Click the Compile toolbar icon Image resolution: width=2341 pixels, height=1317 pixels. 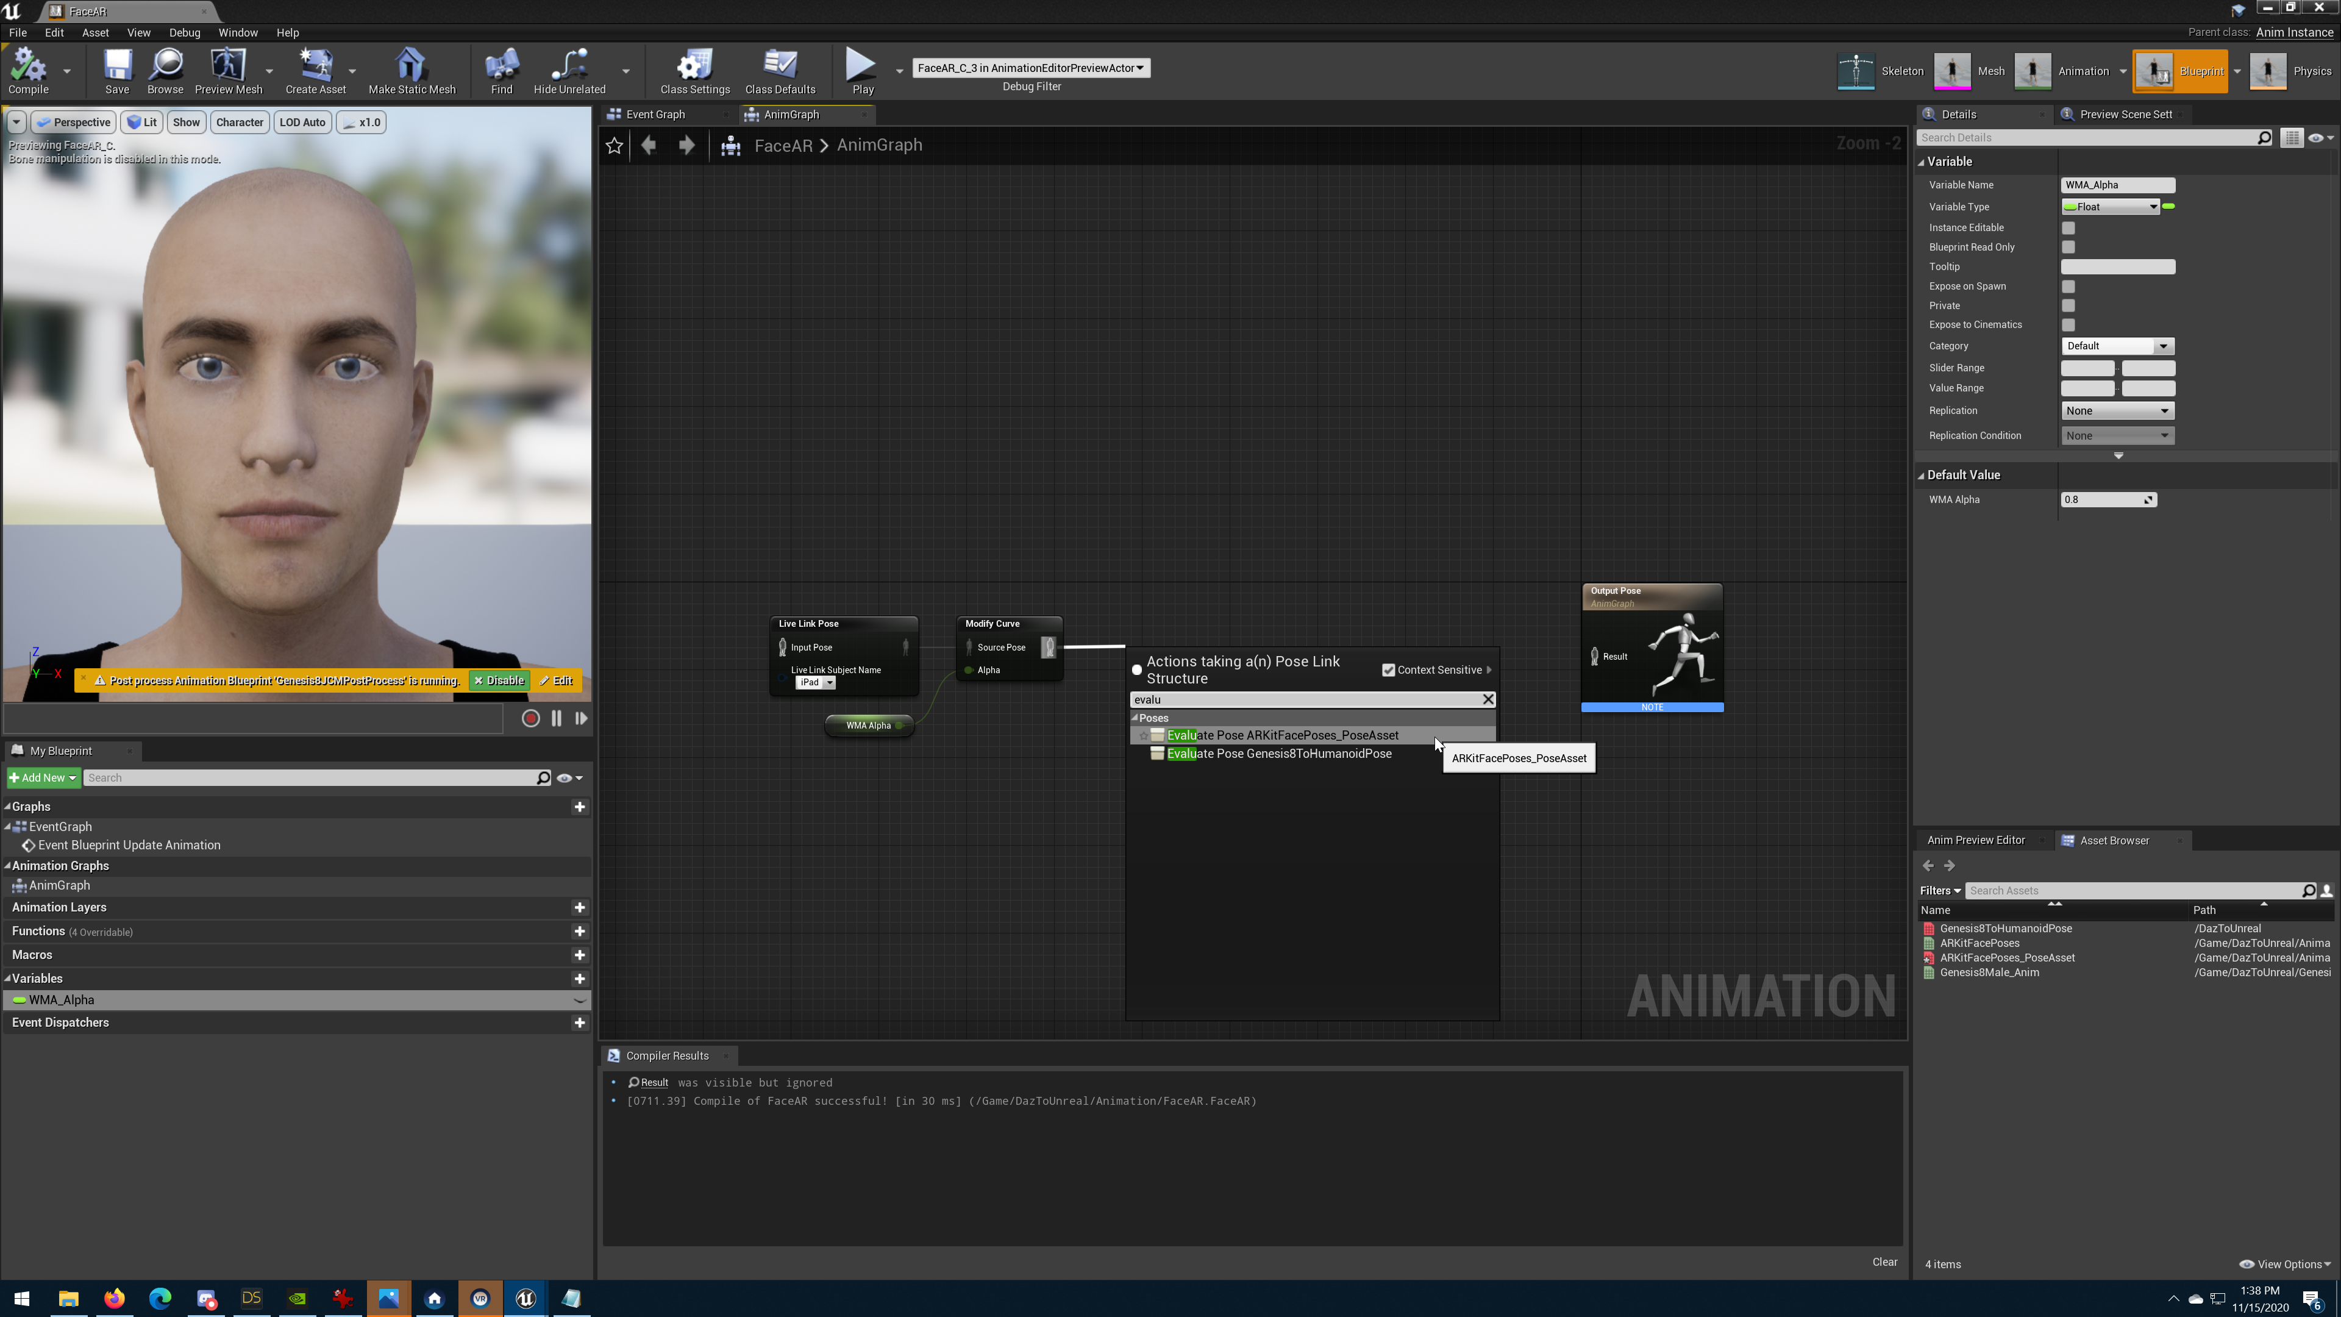tap(28, 71)
